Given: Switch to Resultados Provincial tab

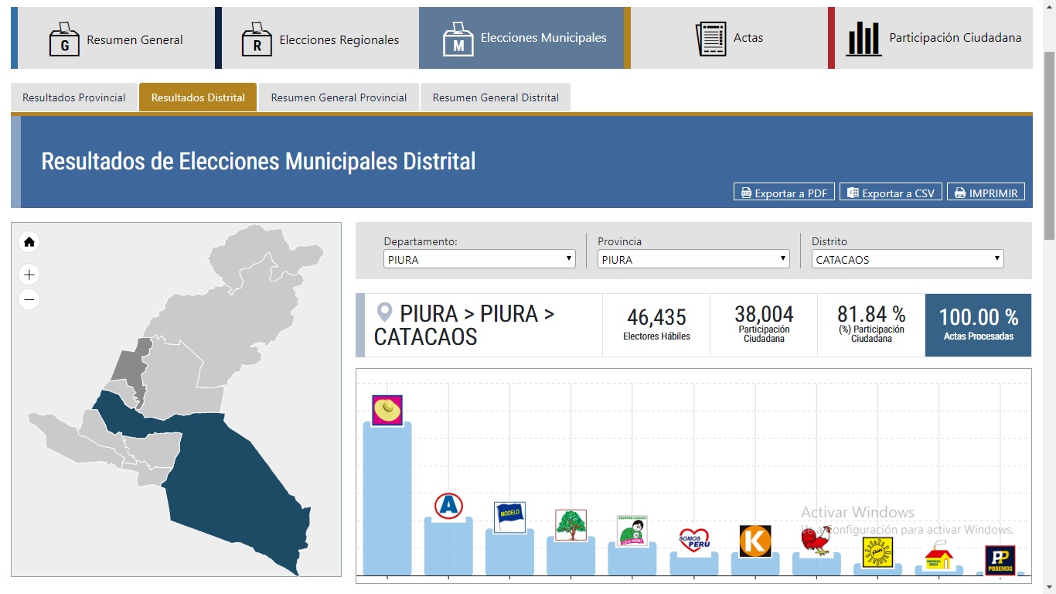Looking at the screenshot, I should click(74, 97).
